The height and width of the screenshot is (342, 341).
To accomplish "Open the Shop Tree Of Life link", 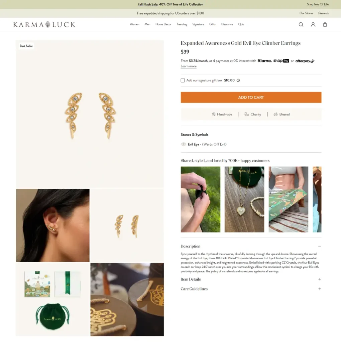I will [318, 4].
